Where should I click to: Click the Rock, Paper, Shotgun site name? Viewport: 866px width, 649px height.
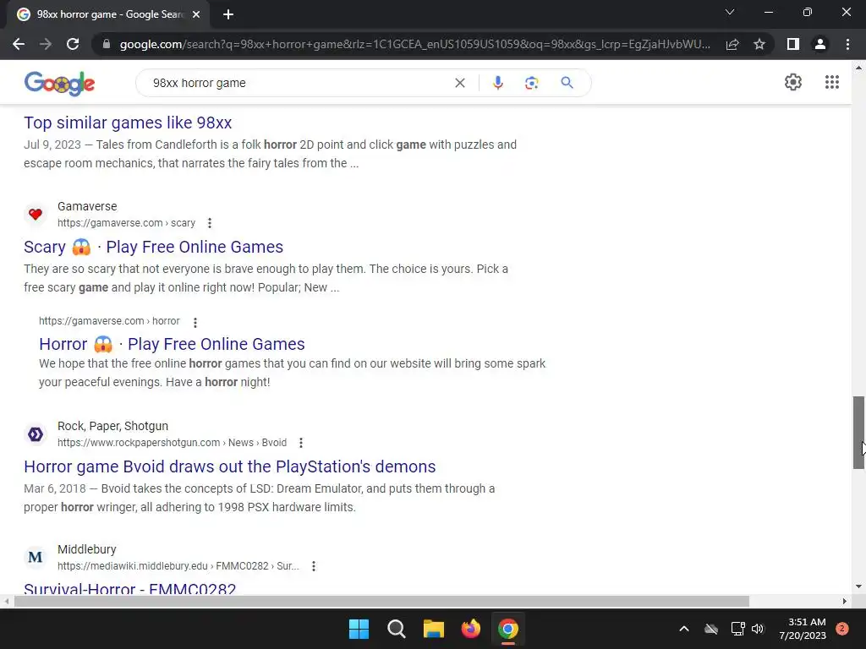click(112, 426)
